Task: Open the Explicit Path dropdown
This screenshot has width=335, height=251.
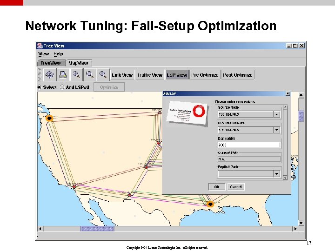Action: (277, 174)
